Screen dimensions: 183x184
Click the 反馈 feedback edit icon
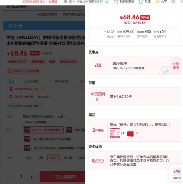pos(141,1)
